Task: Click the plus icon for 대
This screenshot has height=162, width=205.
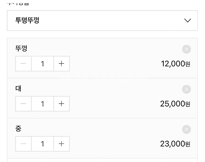Action: [x=61, y=104]
